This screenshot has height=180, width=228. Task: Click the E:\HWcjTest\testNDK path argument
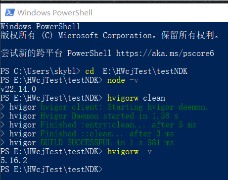point(145,71)
